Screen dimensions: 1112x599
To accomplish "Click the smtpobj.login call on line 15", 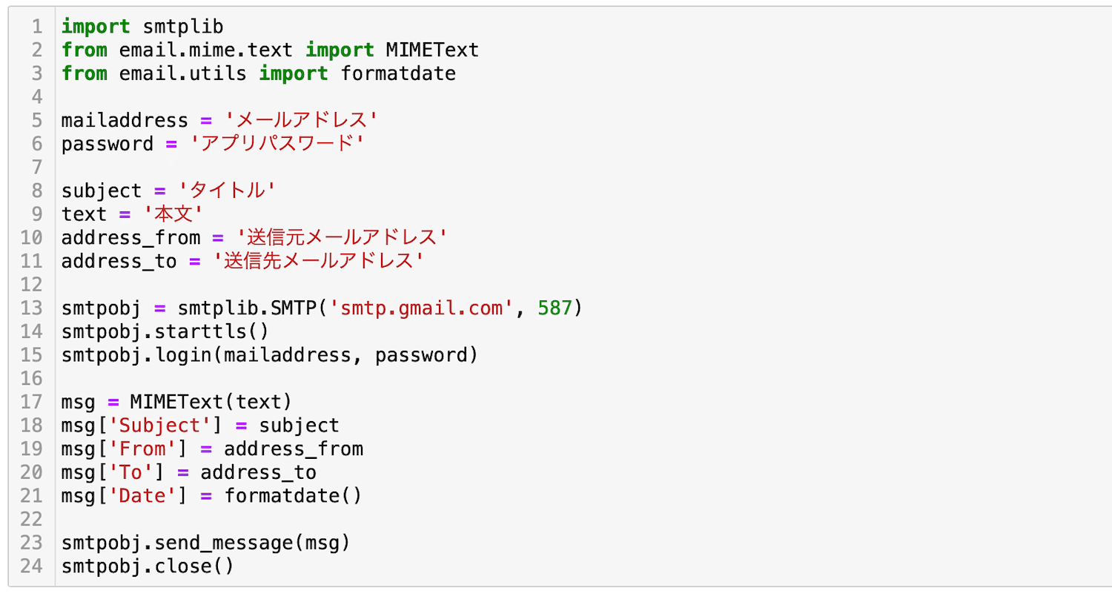I will pos(269,354).
